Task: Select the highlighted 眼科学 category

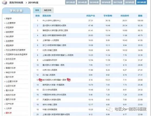Action: click(9, 113)
